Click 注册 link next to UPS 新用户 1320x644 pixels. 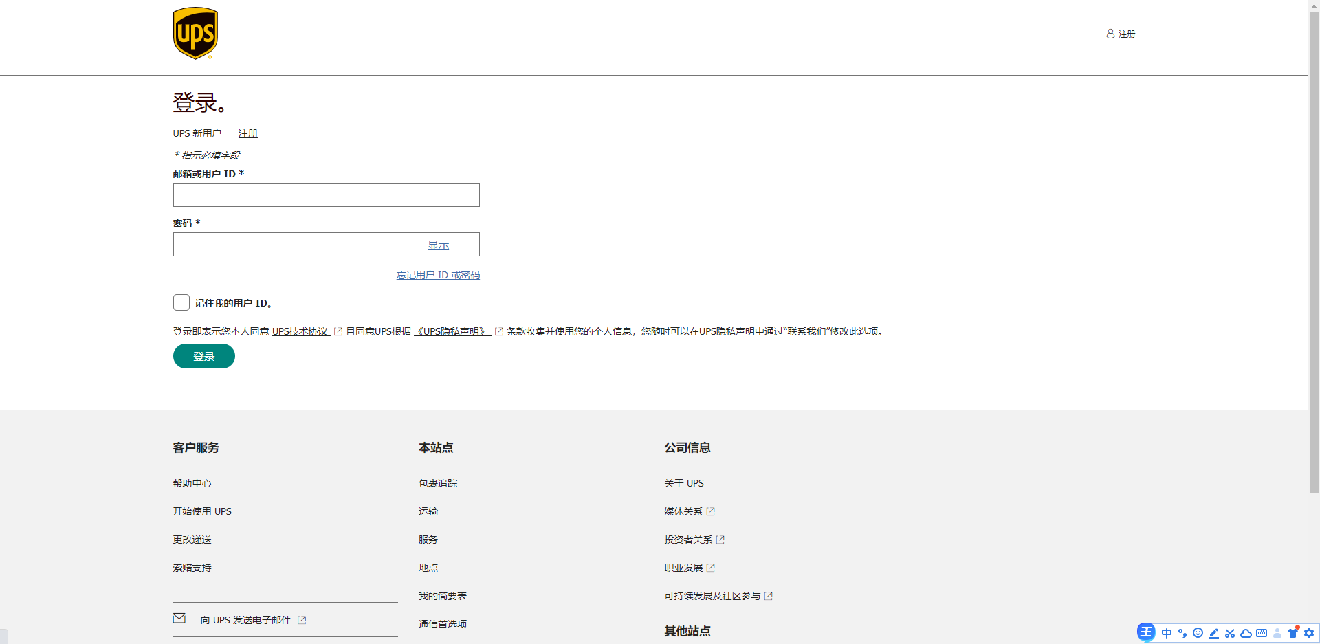click(x=248, y=133)
